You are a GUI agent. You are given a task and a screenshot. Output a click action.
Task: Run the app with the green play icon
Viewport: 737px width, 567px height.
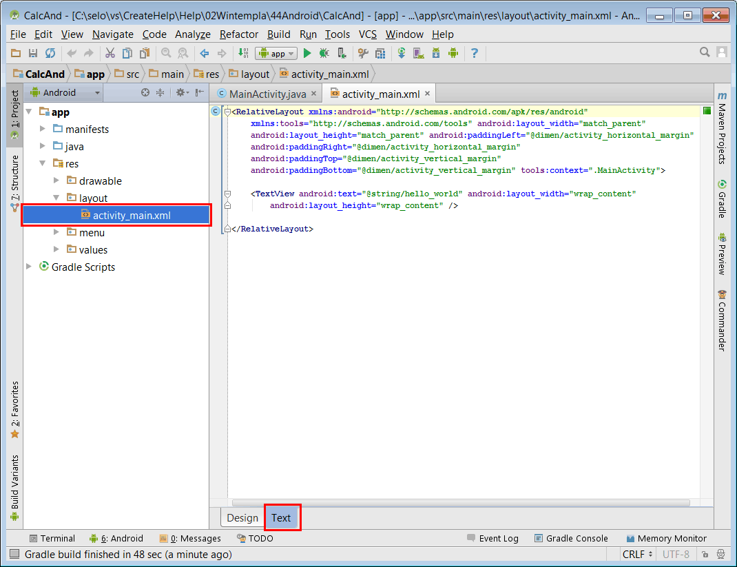[307, 53]
